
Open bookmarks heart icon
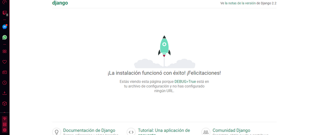tap(4, 62)
